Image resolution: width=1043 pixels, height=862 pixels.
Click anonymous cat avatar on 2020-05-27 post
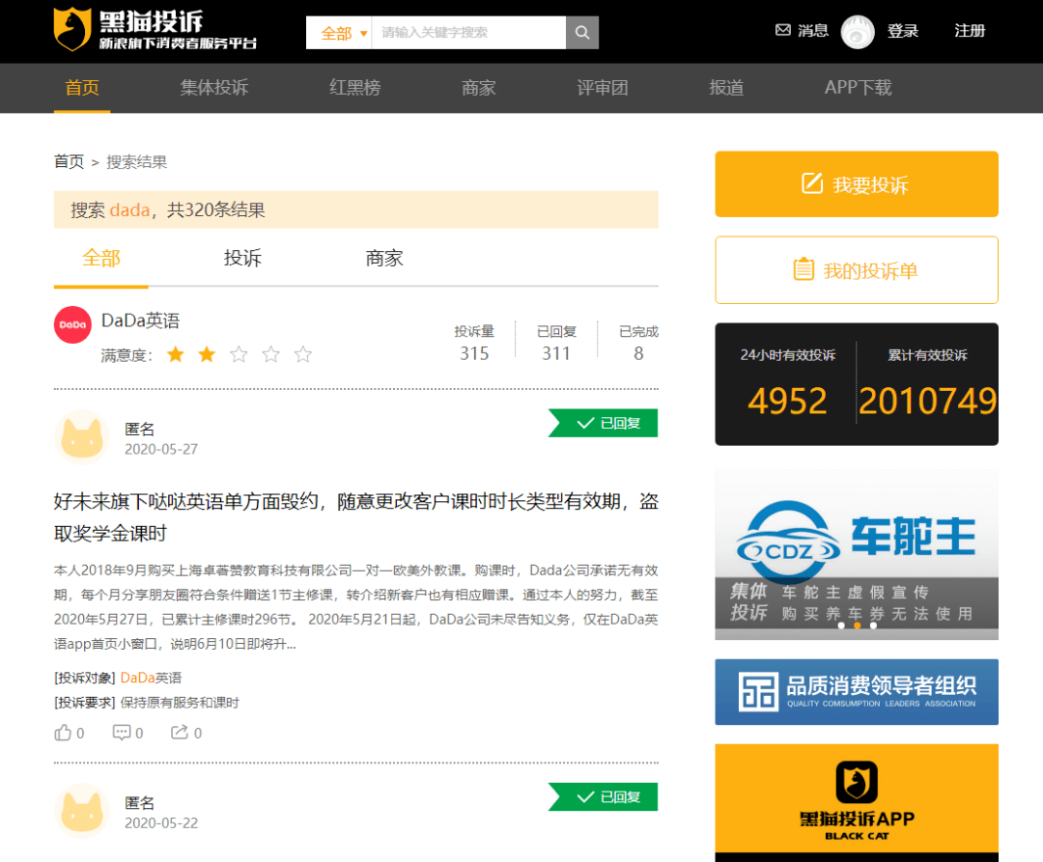[x=82, y=437]
